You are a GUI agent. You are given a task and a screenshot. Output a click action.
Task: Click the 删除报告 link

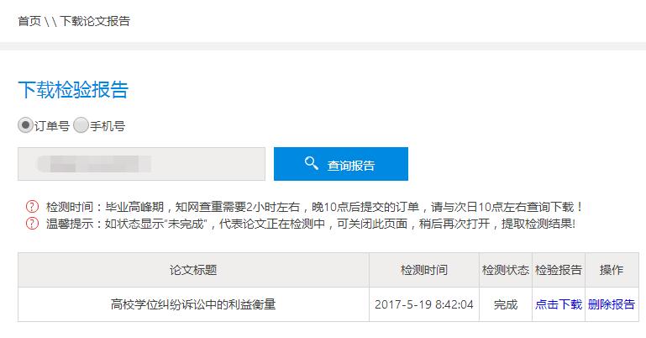tap(612, 304)
